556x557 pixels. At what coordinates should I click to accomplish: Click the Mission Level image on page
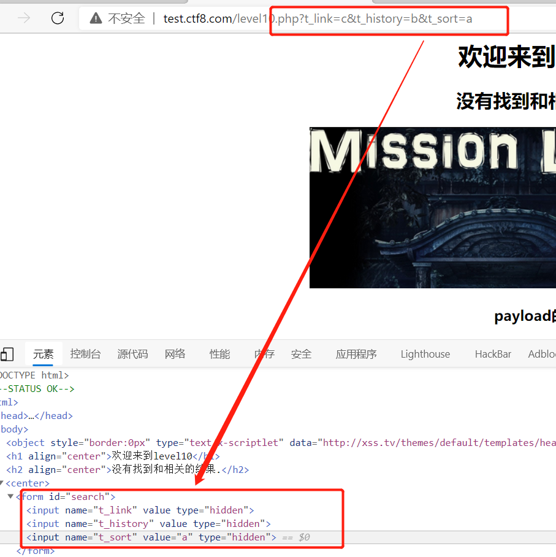pos(433,207)
